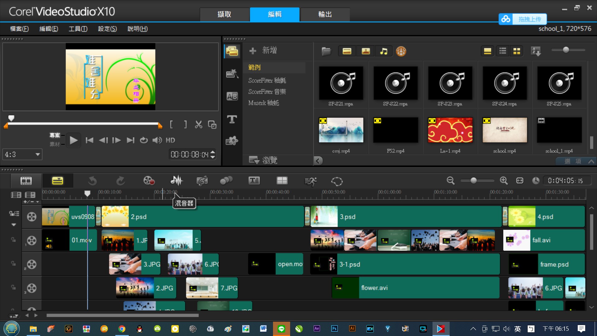
Task: Open the add/remove track +/- dropdown
Action: (x=31, y=202)
